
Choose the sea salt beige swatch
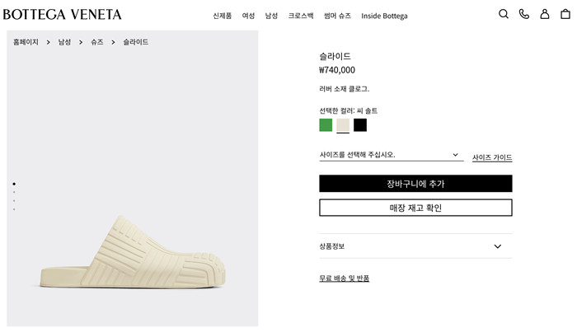[x=343, y=125]
